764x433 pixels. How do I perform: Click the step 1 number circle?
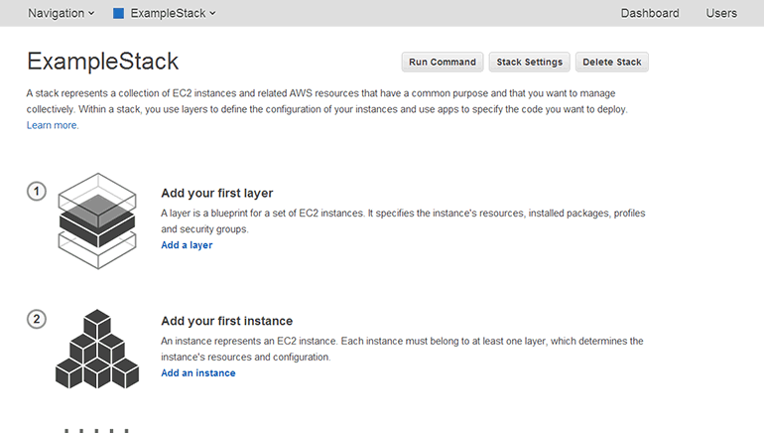[37, 191]
